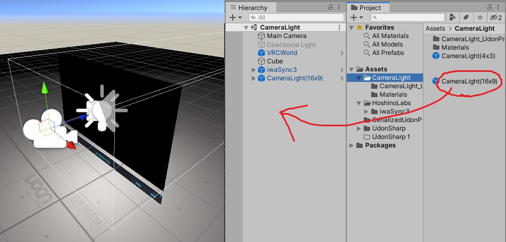Image resolution: width=506 pixels, height=242 pixels.
Task: Click the Cube object icon in Hierarchy
Action: (261, 61)
